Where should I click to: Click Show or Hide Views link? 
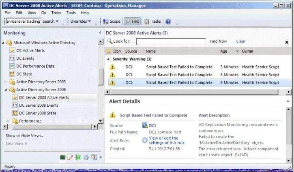25,135
